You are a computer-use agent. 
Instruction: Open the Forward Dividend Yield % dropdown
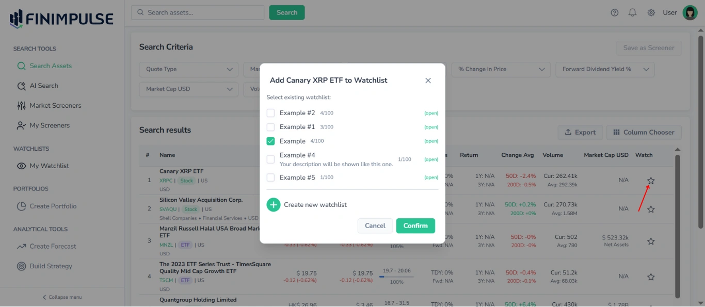pyautogui.click(x=605, y=69)
